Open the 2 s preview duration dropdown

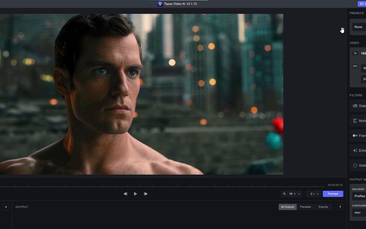click(314, 194)
